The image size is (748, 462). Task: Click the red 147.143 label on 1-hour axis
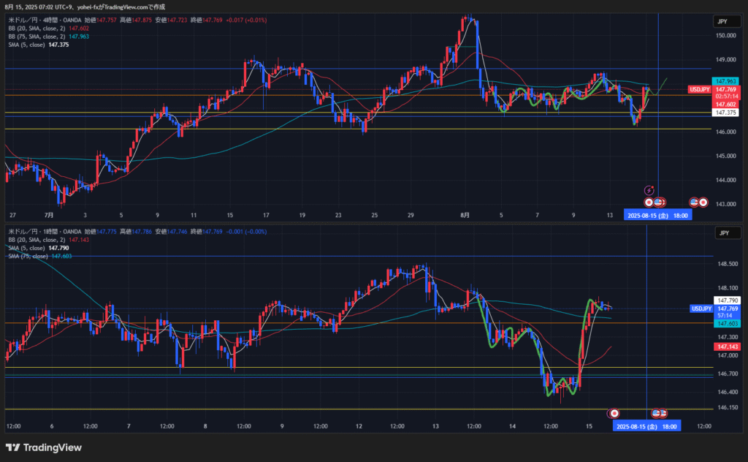coord(725,346)
